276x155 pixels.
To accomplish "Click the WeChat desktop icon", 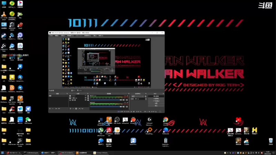I will click(28, 121).
